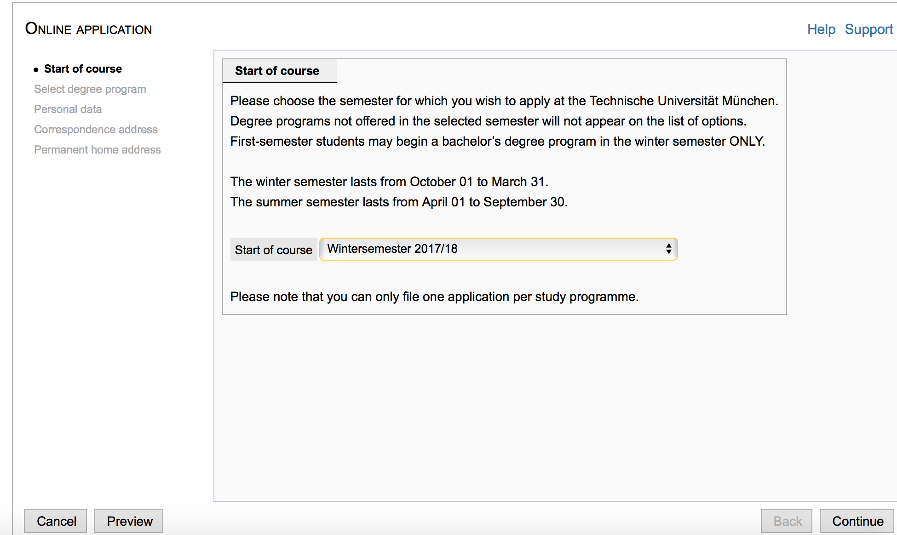Viewport: 897px width, 535px height.
Task: Click the bullet marker beside Start of course
Action: [36, 70]
